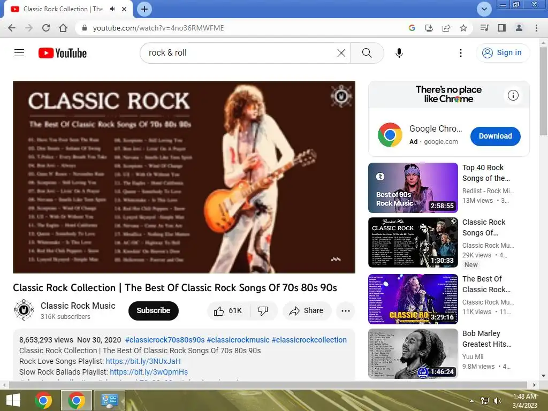Open the media control icon in toolbar

484,28
